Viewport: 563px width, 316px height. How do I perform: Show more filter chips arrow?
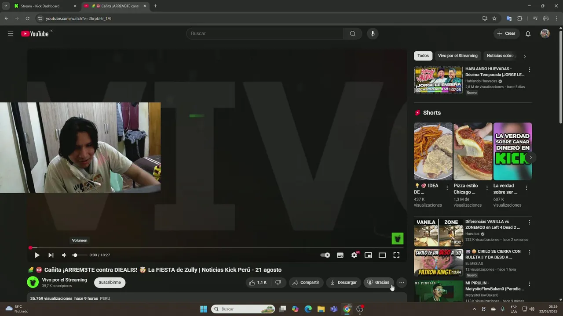pyautogui.click(x=524, y=56)
